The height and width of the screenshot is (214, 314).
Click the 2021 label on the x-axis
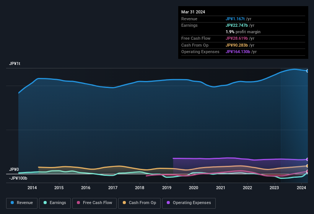[221, 188]
